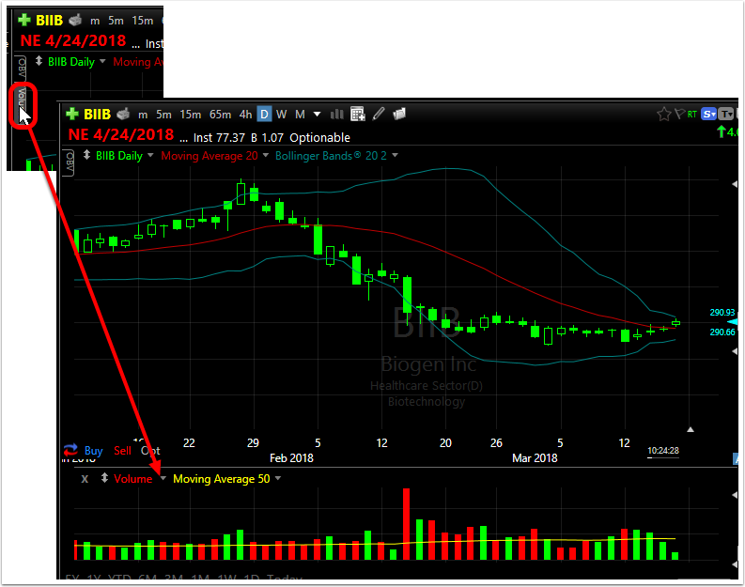
Task: Click the green RT real-time indicator
Action: coord(691,114)
